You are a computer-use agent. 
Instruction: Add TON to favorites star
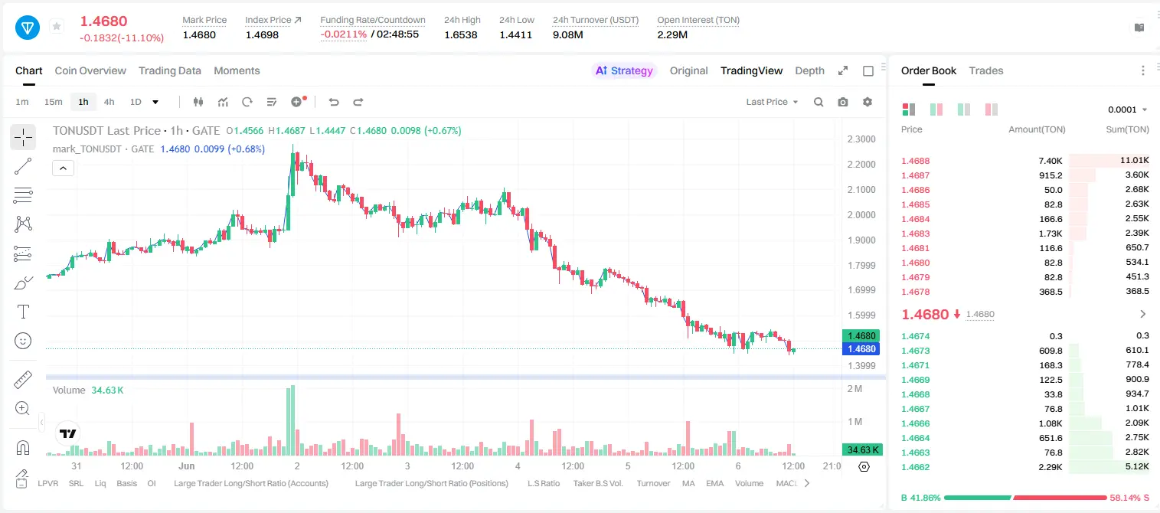57,27
